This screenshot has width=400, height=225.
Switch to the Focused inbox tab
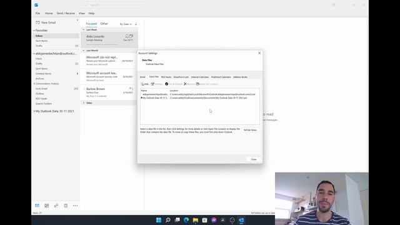(91, 24)
